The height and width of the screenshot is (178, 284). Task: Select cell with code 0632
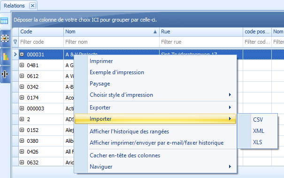[x=41, y=162]
